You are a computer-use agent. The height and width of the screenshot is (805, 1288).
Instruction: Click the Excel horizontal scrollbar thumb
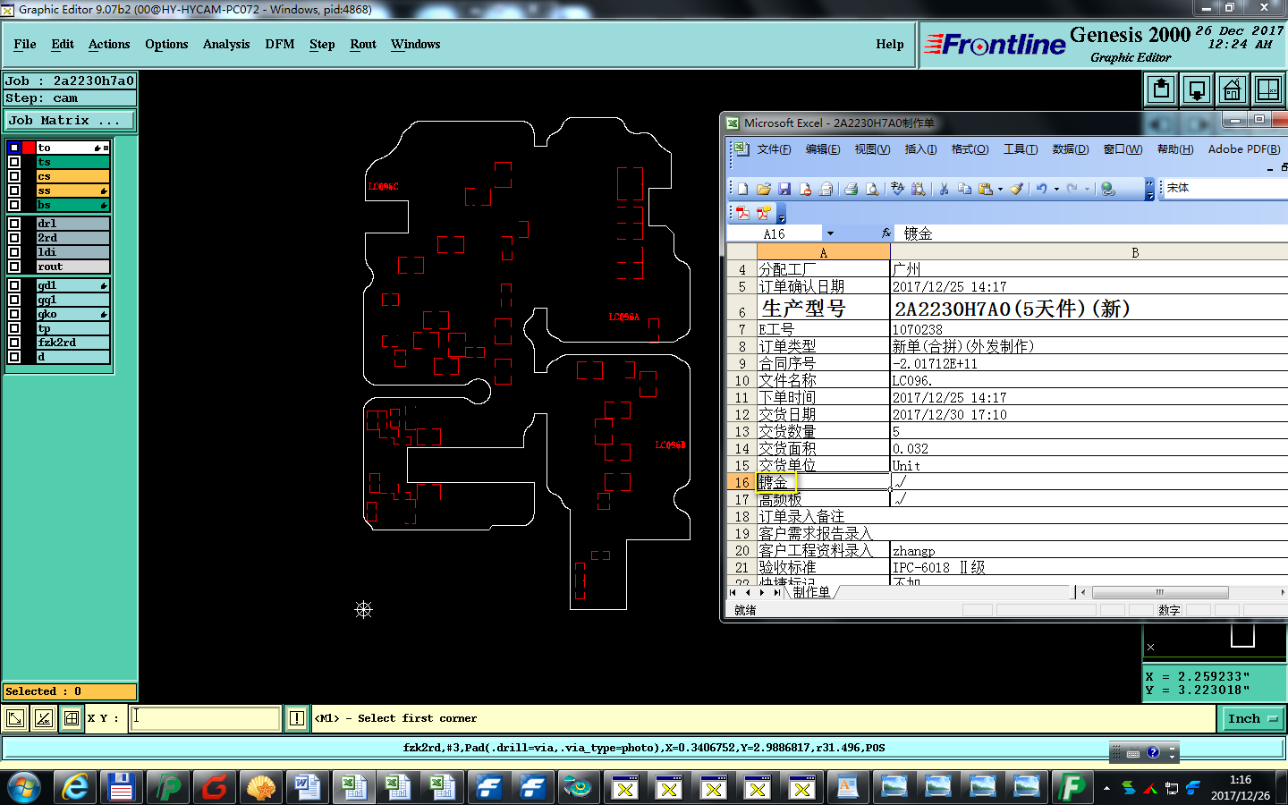tap(1160, 592)
